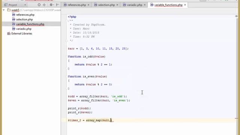Select the week5 root folder row

pyautogui.click(x=31, y=10)
